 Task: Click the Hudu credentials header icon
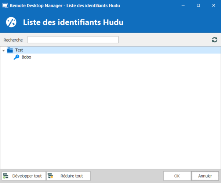[11, 22]
